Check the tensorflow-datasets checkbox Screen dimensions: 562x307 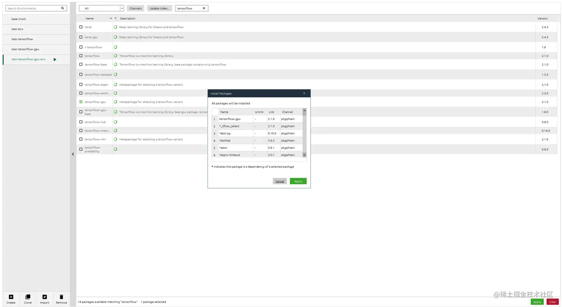click(81, 74)
